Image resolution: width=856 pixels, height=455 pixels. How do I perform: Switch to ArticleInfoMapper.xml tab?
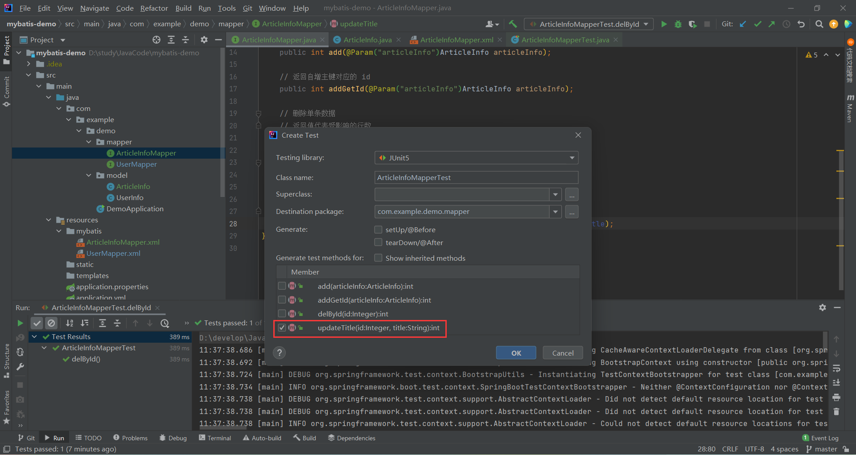457,40
